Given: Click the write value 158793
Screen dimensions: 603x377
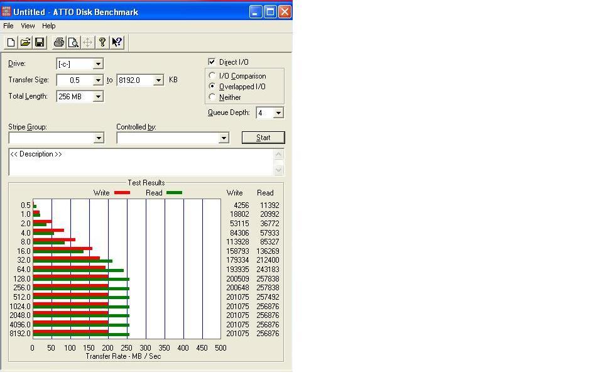Looking at the screenshot, I should [x=237, y=251].
